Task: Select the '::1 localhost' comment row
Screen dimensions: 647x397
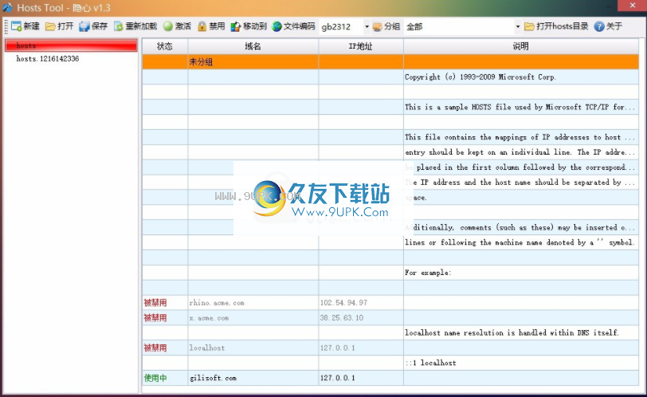Action: [521, 363]
